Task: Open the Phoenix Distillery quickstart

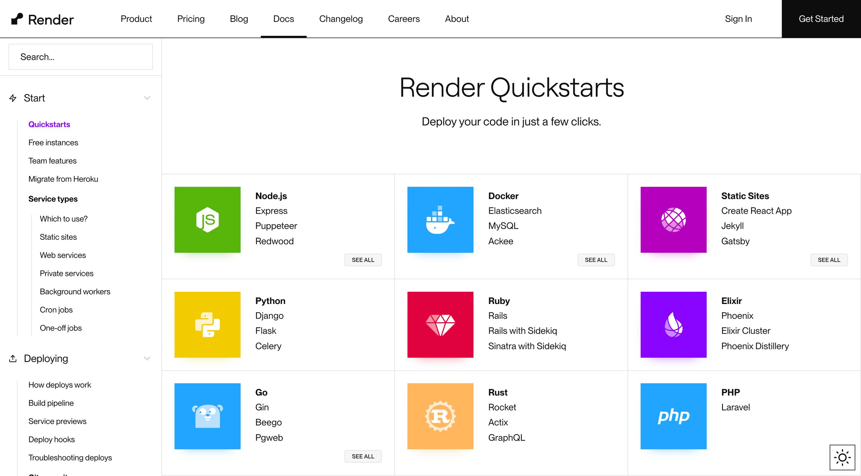Action: click(x=755, y=346)
